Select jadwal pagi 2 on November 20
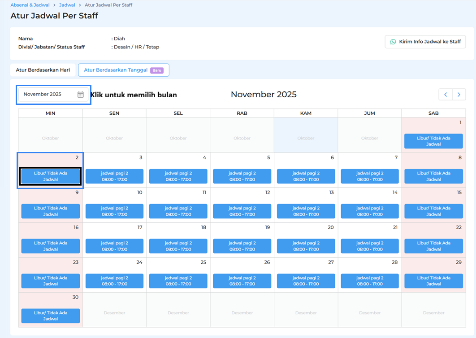This screenshot has height=338, width=476. pyautogui.click(x=306, y=246)
